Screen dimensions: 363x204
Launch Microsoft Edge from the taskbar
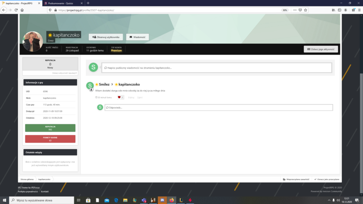click(x=116, y=200)
